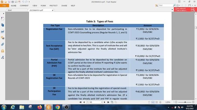Open Firefox from the taskbar
Viewport: 197px width, 110px height.
(40, 107)
